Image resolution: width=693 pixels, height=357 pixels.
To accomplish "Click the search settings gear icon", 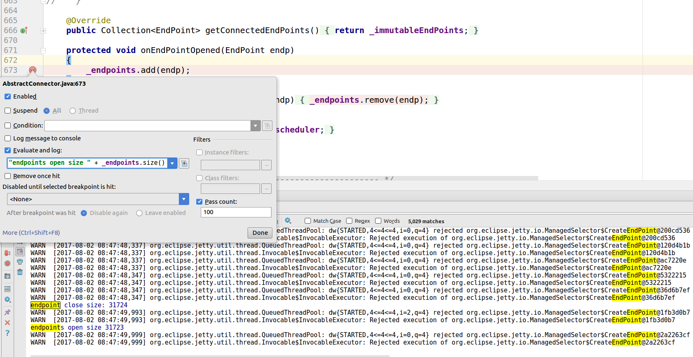I will pyautogui.click(x=288, y=221).
